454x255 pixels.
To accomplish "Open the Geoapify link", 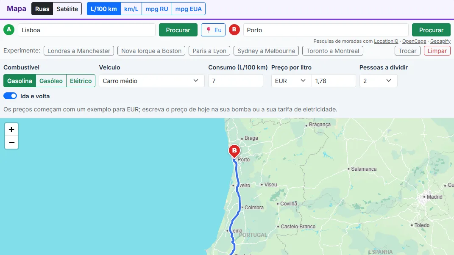I will click(x=440, y=41).
